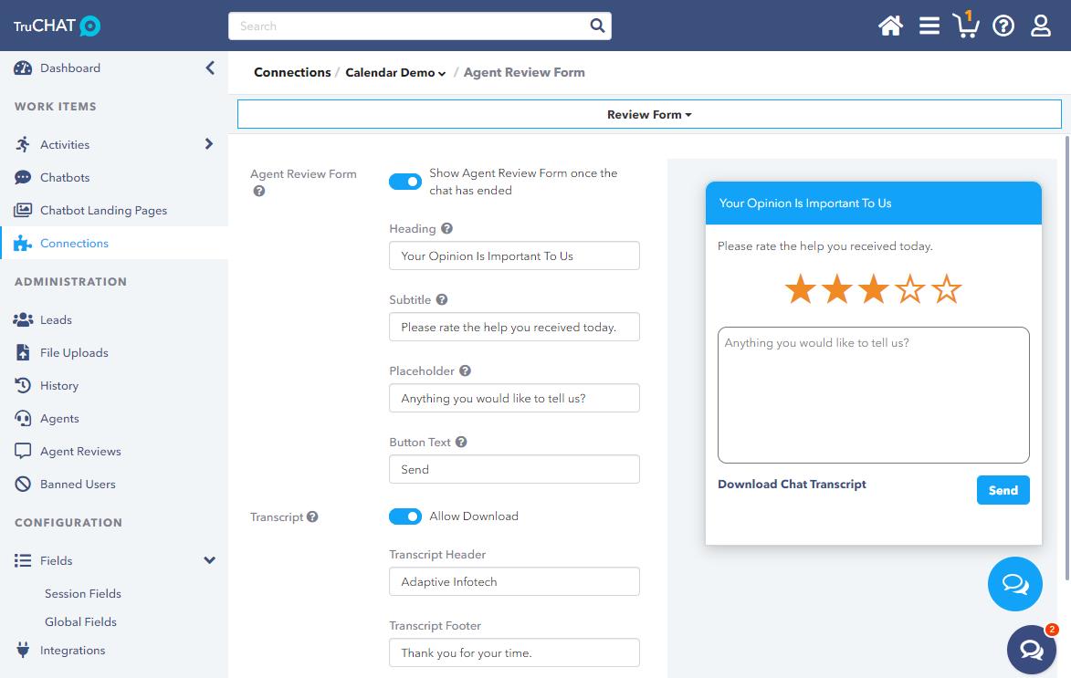This screenshot has height=678, width=1071.
Task: Click the Activities running figure icon
Action: 23,144
